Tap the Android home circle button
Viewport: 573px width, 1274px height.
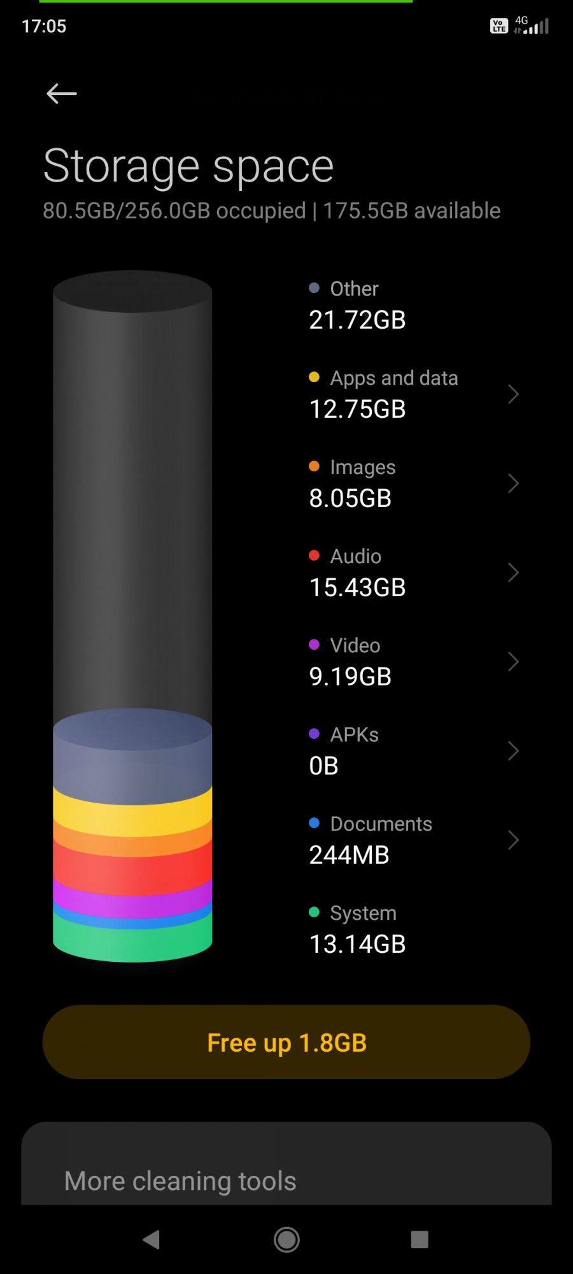click(x=286, y=1240)
